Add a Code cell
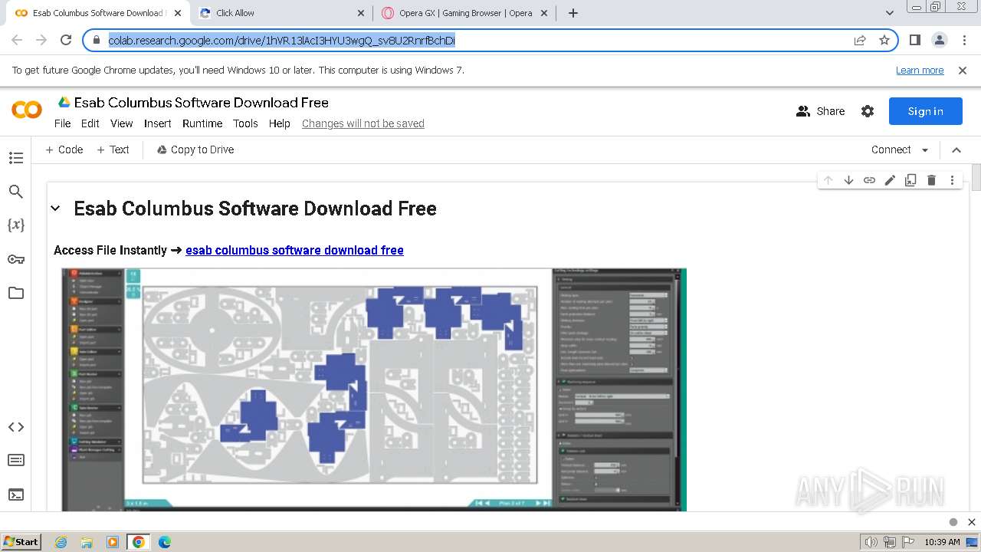Image resolution: width=981 pixels, height=552 pixels. click(x=64, y=149)
